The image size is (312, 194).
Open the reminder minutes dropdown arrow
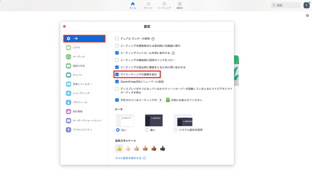[168, 100]
